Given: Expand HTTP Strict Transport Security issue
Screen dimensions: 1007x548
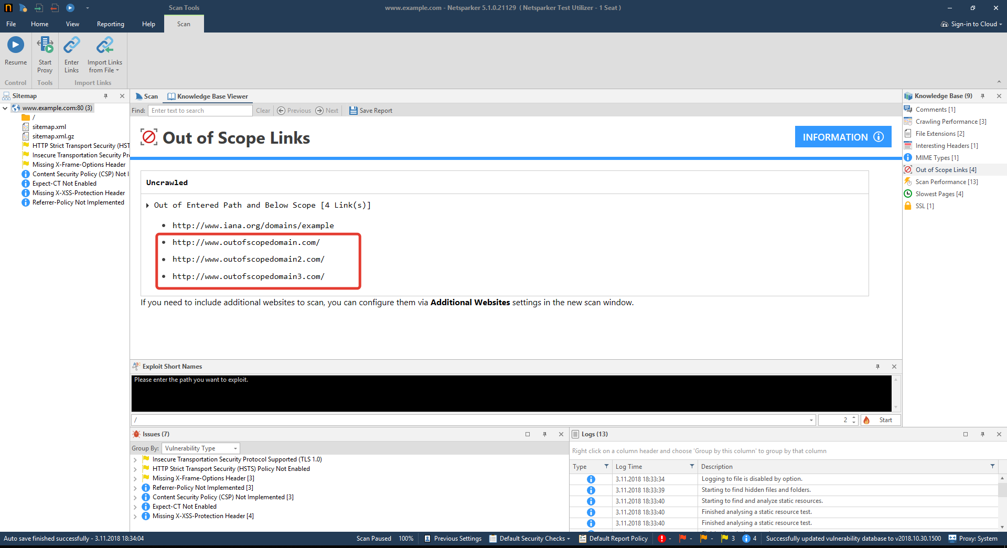Looking at the screenshot, I should coord(135,469).
